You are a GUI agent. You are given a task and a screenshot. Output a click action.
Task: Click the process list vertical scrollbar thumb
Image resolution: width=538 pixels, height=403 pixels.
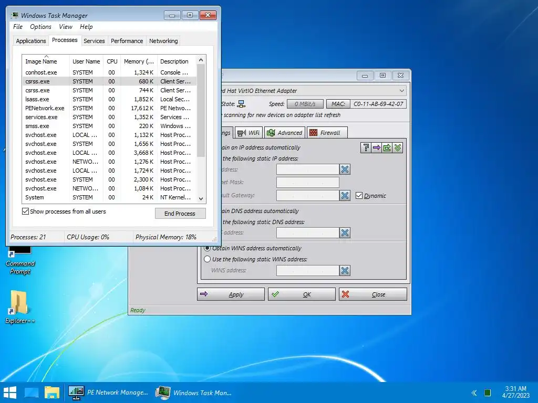pyautogui.click(x=201, y=110)
